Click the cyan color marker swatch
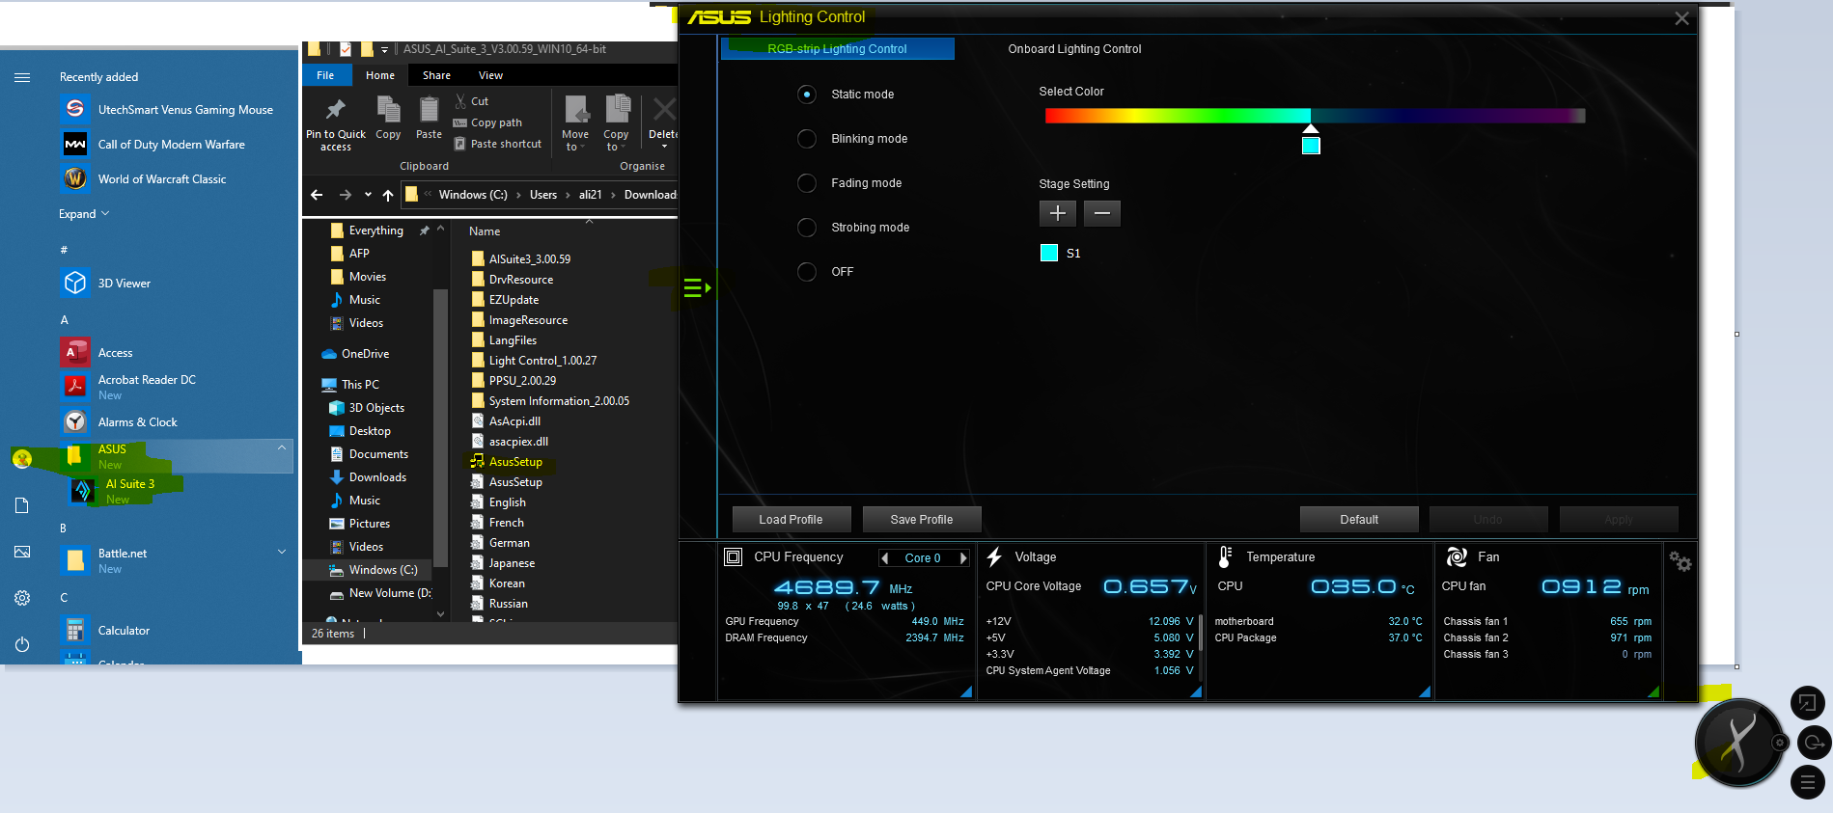Screen dimensions: 1833x813 (1311, 146)
